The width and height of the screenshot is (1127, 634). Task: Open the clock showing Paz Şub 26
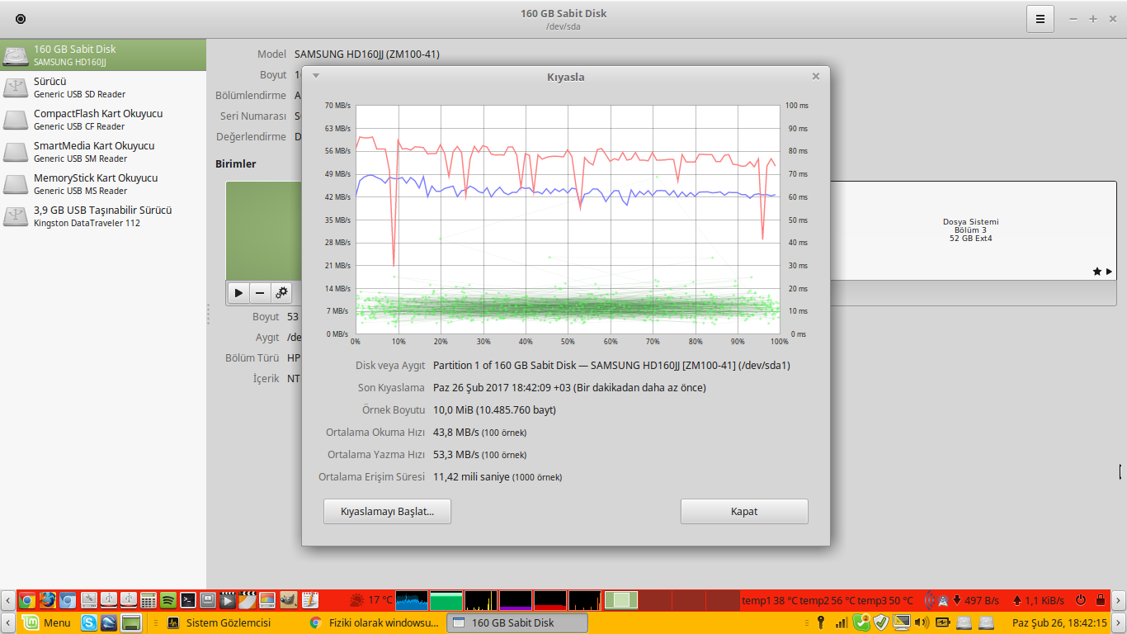tap(1059, 622)
